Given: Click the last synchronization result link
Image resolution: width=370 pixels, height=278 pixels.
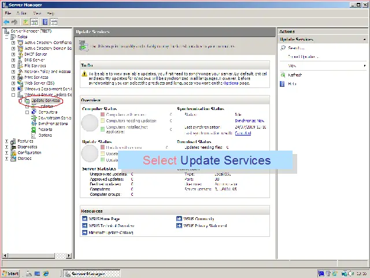Looking at the screenshot, I should pos(243,133).
